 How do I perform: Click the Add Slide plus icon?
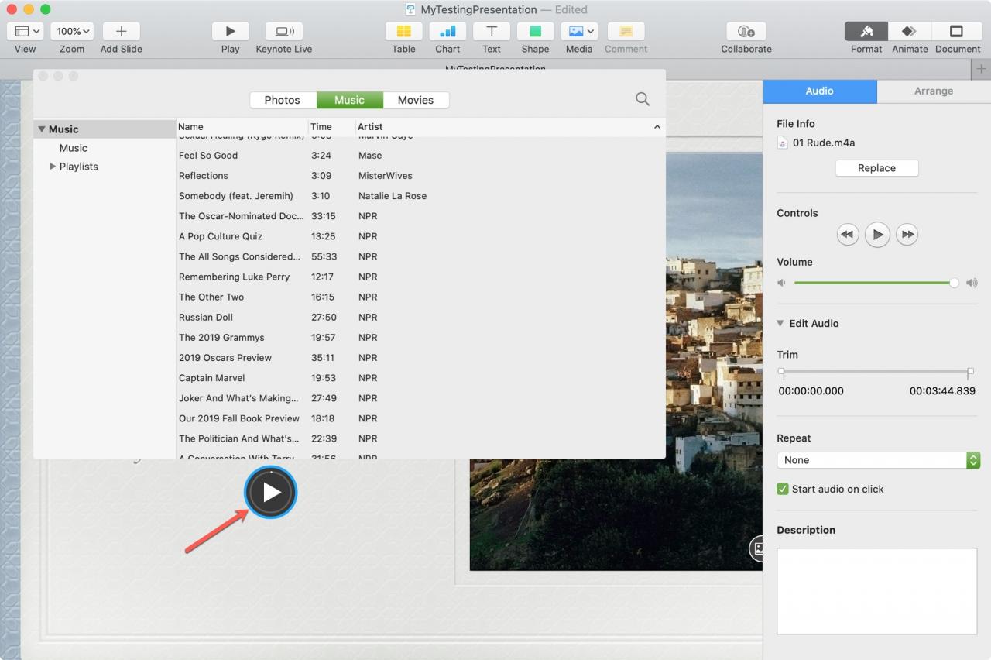point(121,32)
